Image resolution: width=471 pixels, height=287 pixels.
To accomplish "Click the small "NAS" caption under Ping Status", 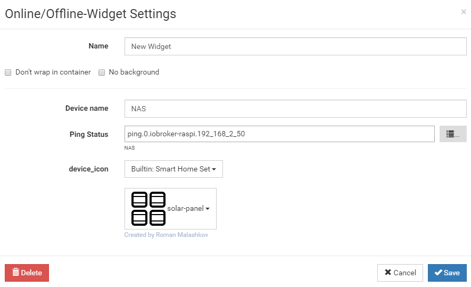I will point(130,148).
